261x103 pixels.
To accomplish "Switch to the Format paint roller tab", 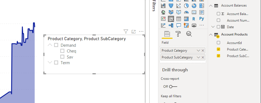I will (x=178, y=34).
